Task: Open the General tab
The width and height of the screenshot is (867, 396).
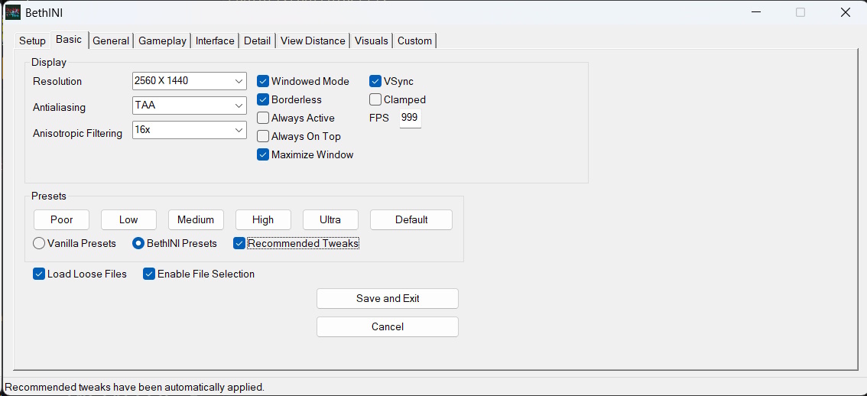Action: click(x=111, y=41)
